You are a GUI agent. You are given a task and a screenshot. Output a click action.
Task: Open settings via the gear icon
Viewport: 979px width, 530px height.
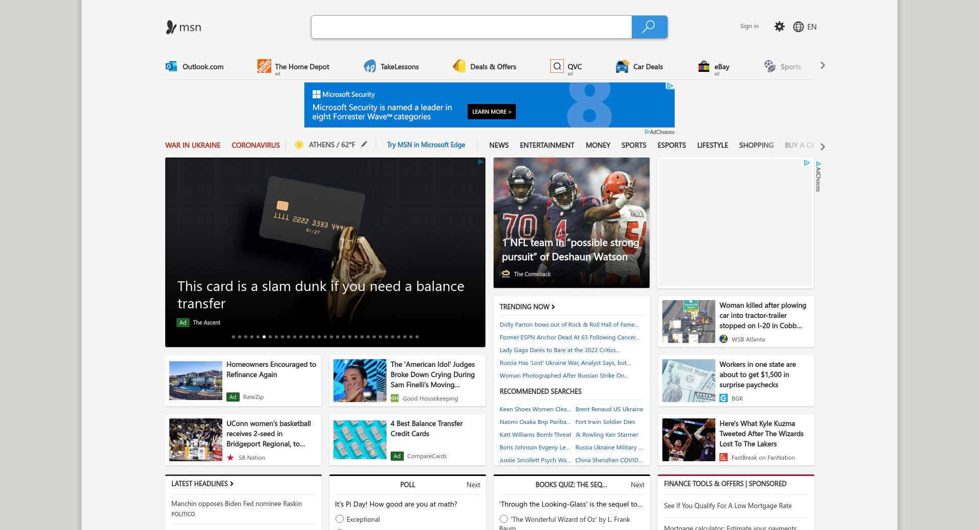pyautogui.click(x=779, y=26)
